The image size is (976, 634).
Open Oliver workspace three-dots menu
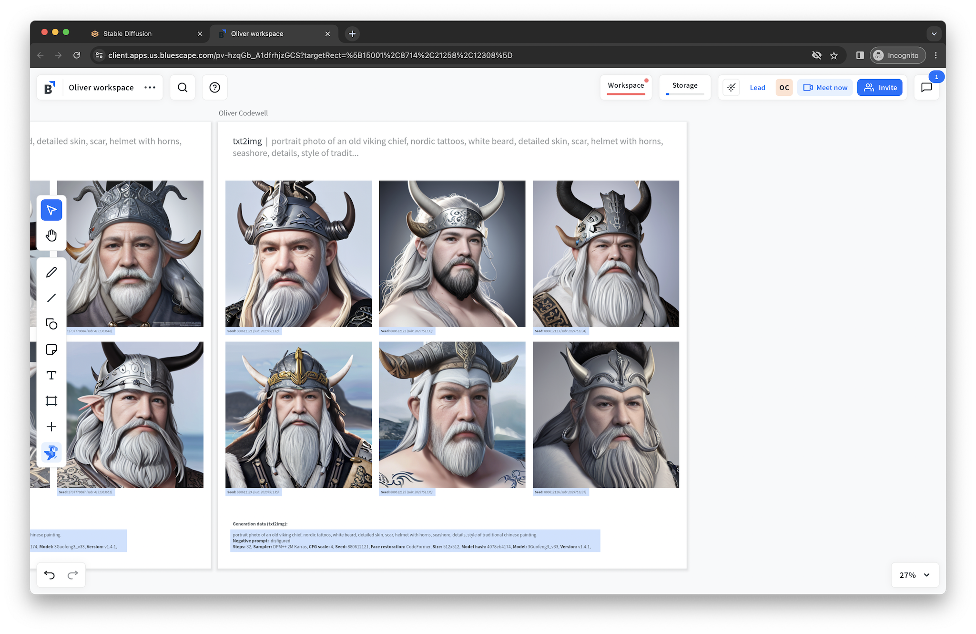150,88
